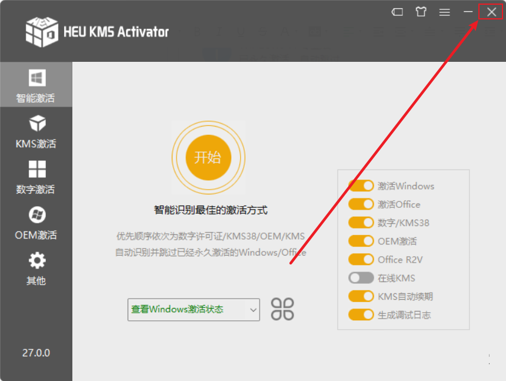Disable the 激活Windows toggle
Screen dimensions: 506x381
tap(361, 185)
